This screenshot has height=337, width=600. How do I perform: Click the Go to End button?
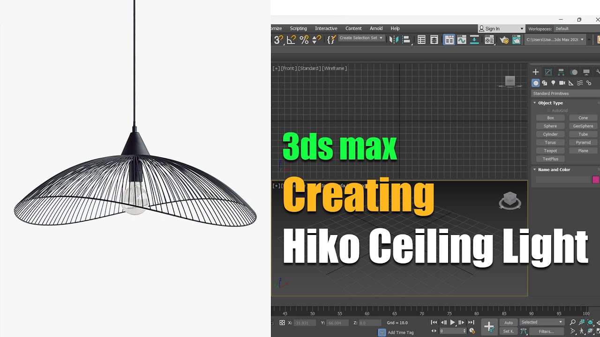tap(471, 322)
